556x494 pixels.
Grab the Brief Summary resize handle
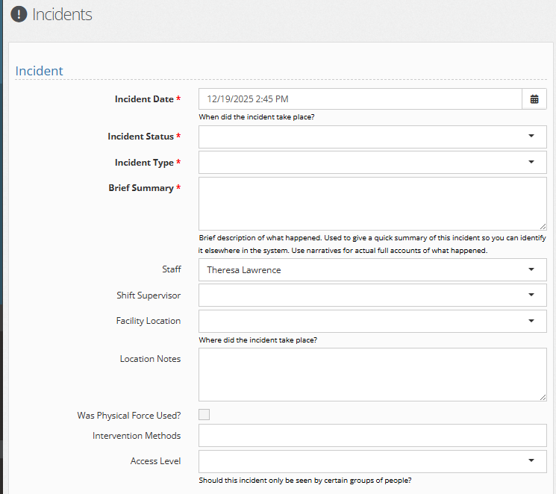pyautogui.click(x=542, y=225)
